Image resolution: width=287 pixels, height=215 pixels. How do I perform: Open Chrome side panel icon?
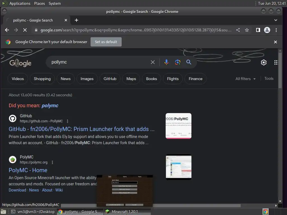[x=258, y=30]
